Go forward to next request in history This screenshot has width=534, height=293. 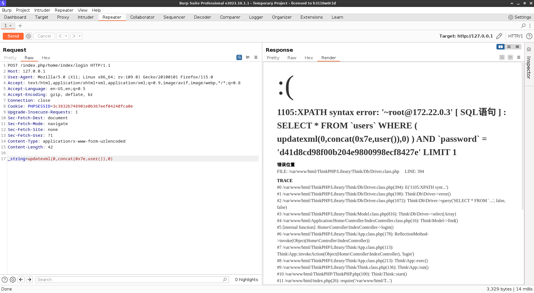tap(74, 36)
